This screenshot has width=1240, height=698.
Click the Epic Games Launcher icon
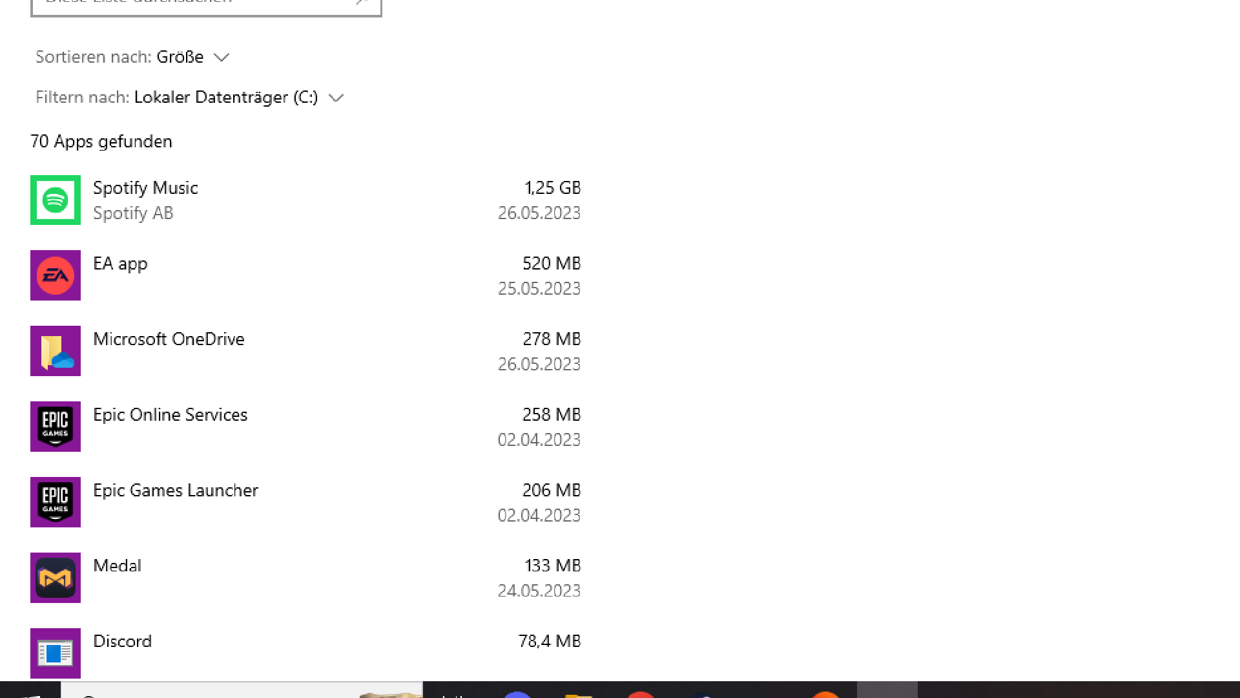pos(56,502)
